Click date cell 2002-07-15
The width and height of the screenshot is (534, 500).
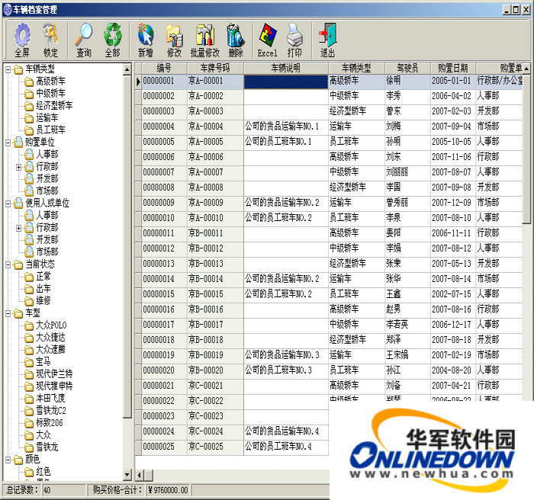[x=452, y=294]
